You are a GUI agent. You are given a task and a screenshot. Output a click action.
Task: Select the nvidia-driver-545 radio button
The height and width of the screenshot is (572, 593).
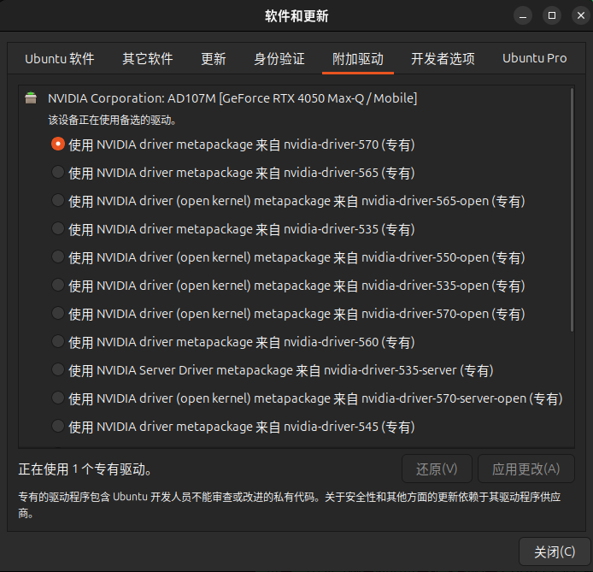point(58,426)
